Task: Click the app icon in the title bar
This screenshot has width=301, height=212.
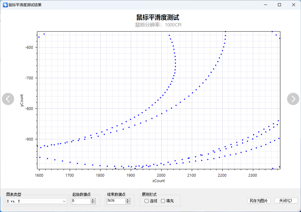Action: coord(5,5)
